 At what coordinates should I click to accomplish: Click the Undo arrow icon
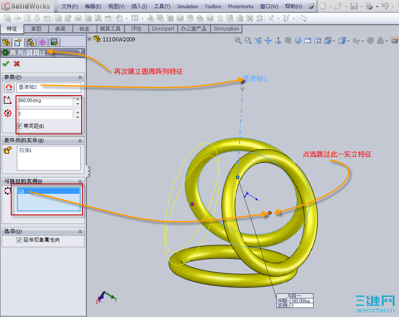(x=385, y=6)
